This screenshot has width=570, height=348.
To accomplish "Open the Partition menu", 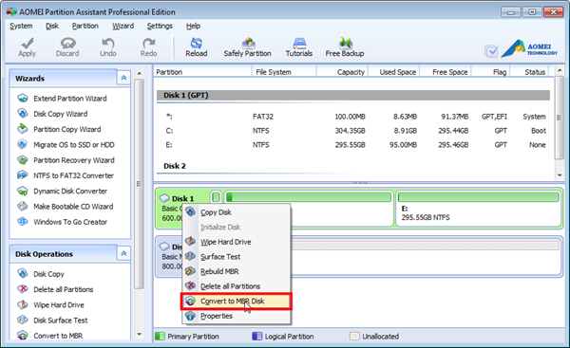I will tap(85, 26).
